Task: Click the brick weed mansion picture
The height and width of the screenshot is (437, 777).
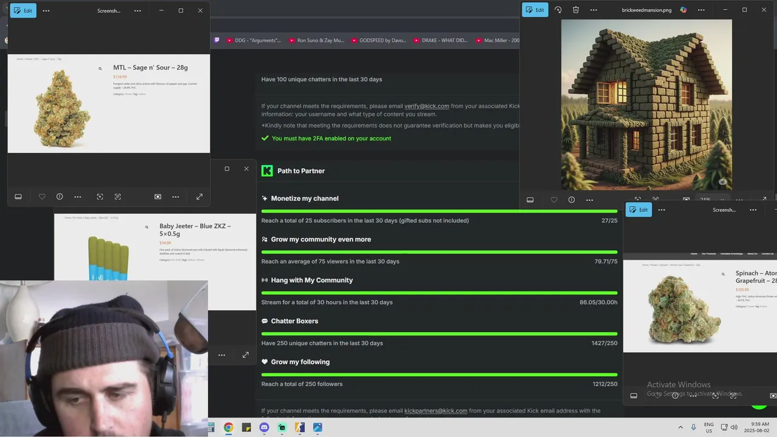Action: pos(646,104)
